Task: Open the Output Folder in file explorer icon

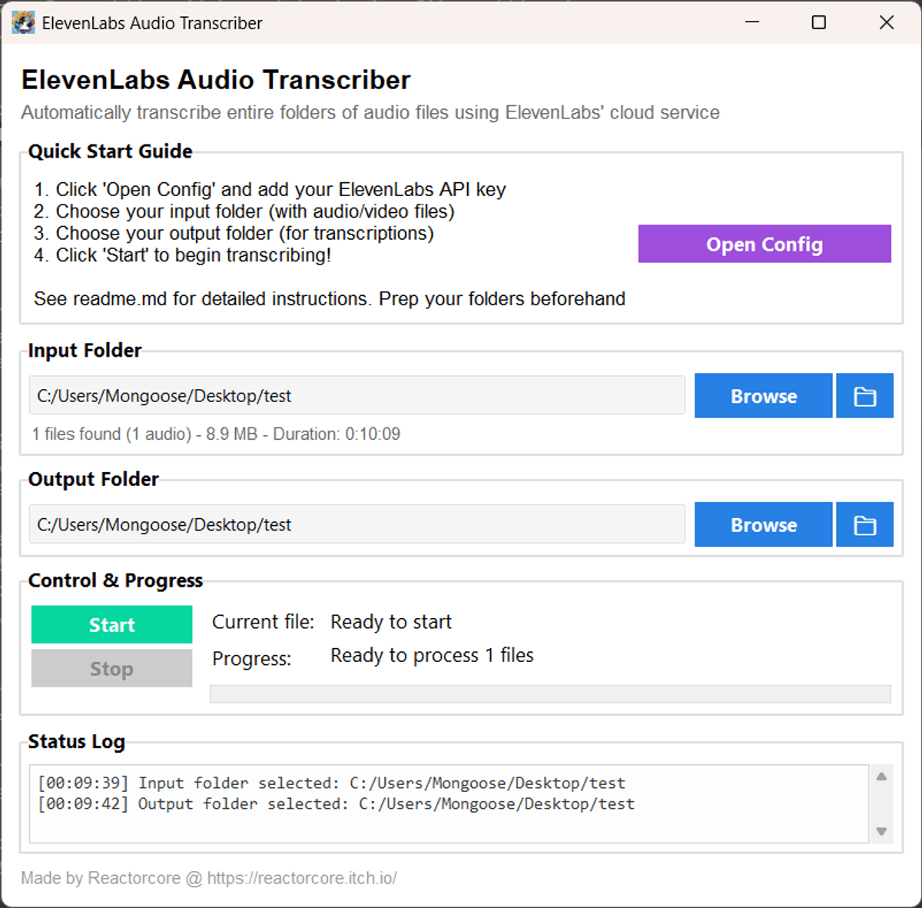Action: (864, 524)
